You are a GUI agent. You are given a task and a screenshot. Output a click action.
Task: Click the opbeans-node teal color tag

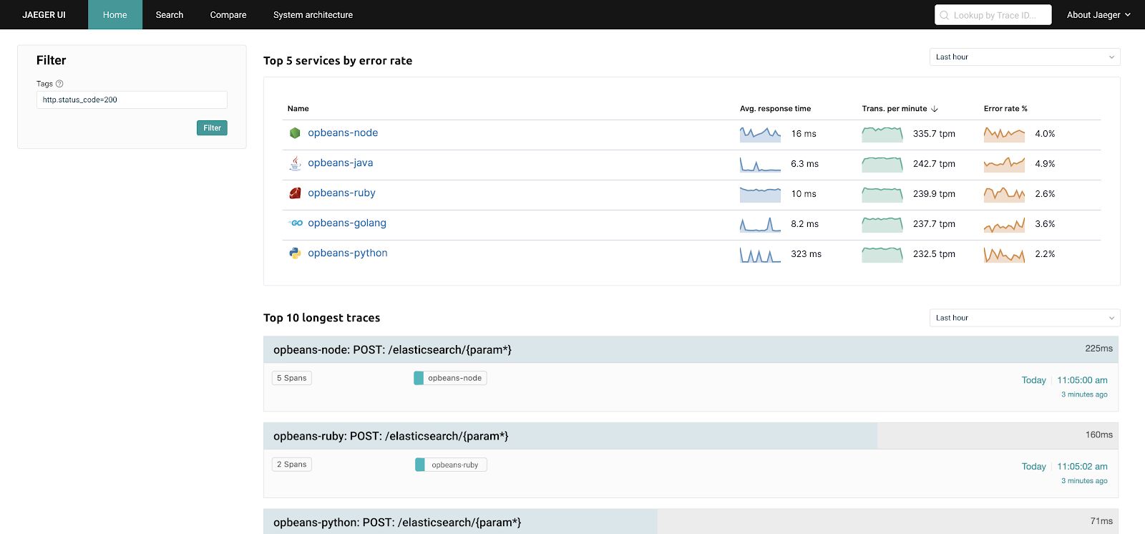coord(419,378)
